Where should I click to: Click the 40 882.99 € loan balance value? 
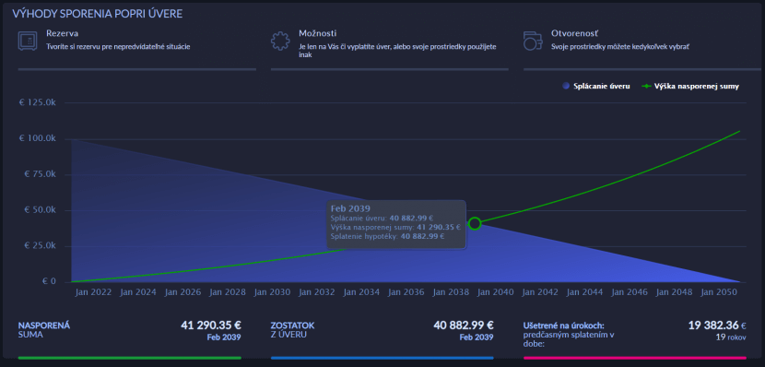pyautogui.click(x=464, y=325)
